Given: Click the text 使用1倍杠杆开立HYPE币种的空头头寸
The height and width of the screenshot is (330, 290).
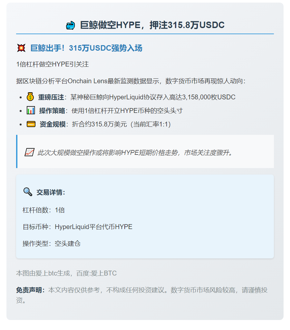Looking at the screenshot, I should [127, 111].
